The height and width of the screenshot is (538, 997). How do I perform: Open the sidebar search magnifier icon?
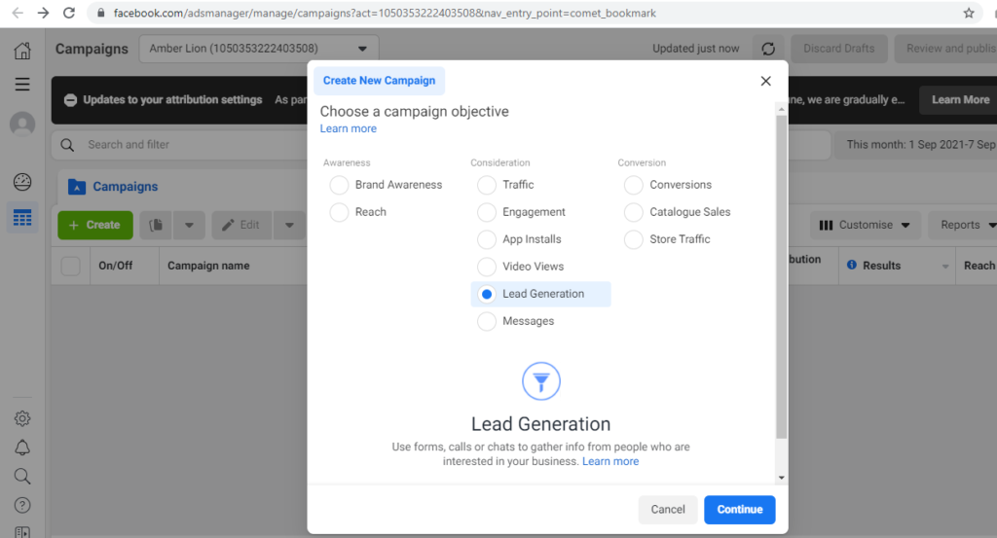coord(22,477)
